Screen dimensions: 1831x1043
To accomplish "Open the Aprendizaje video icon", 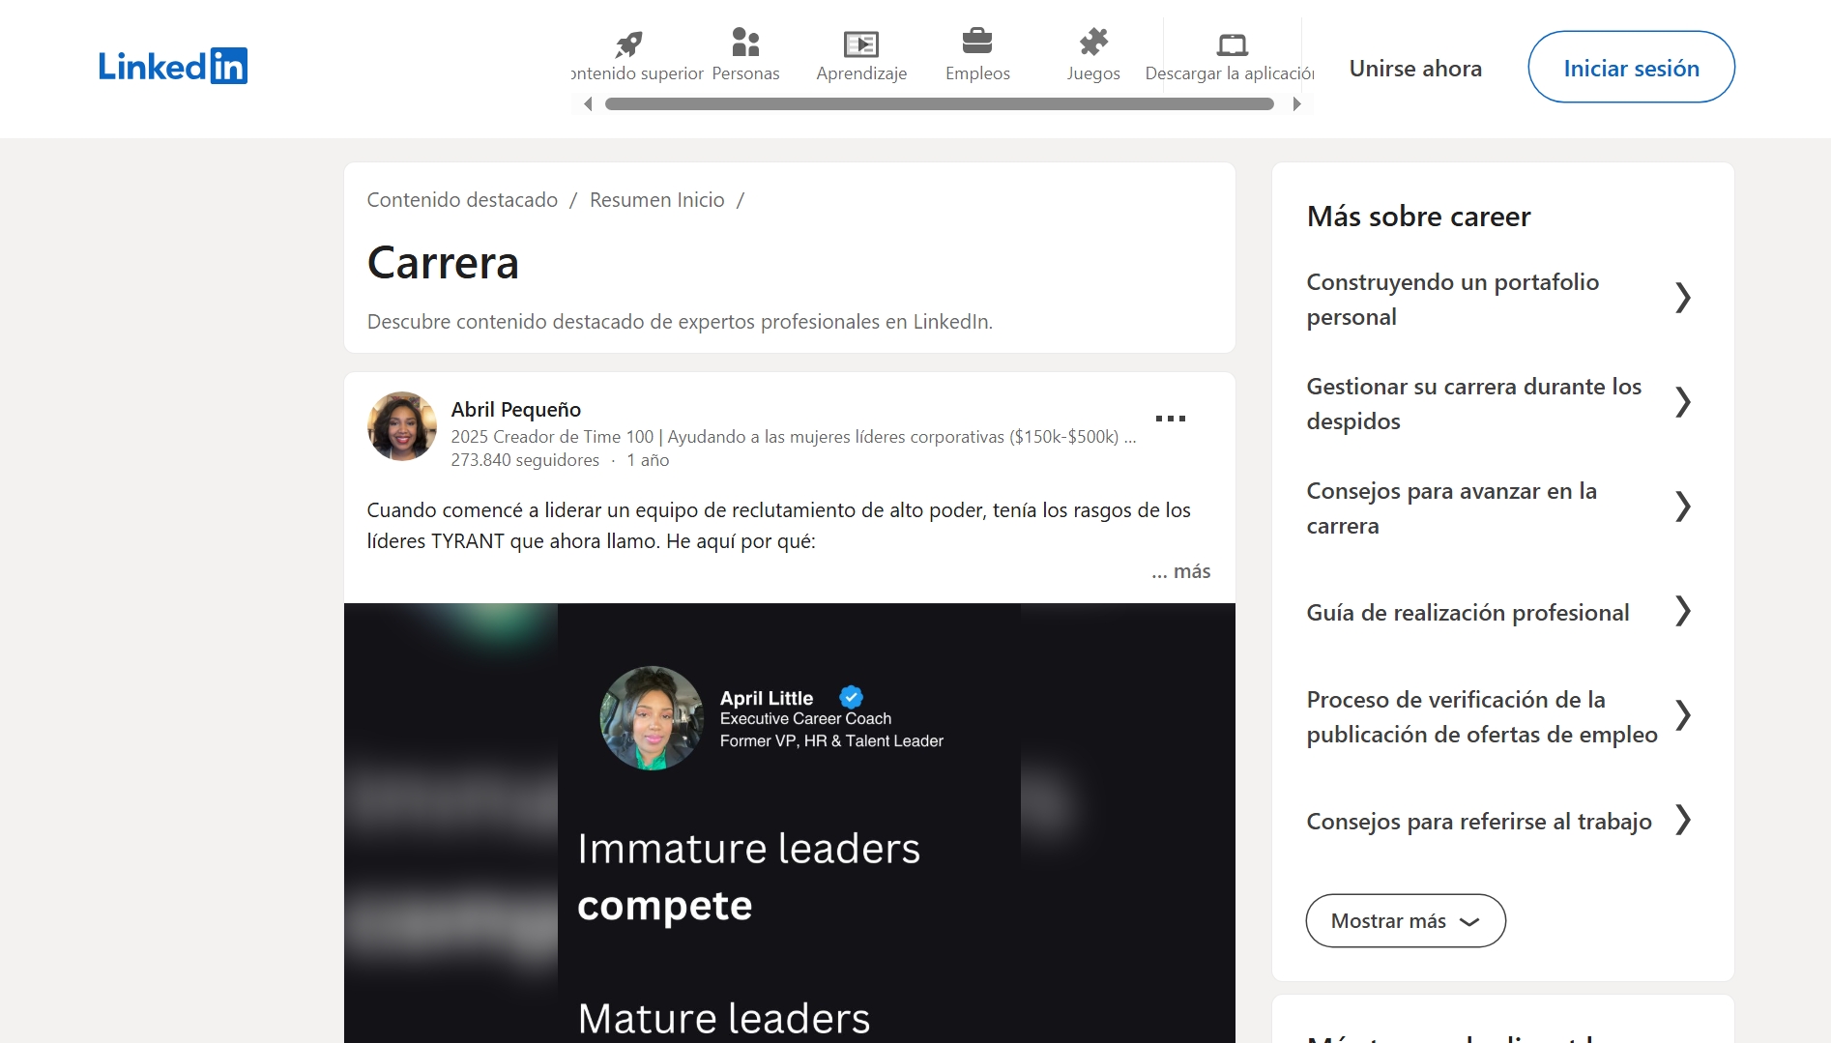I will click(x=860, y=43).
